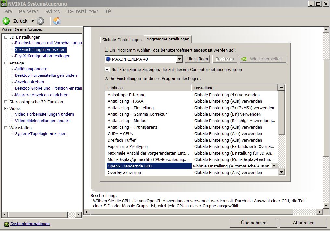Select Auflösung ändern
Viewport: 330px width, 231px height.
point(31,69)
